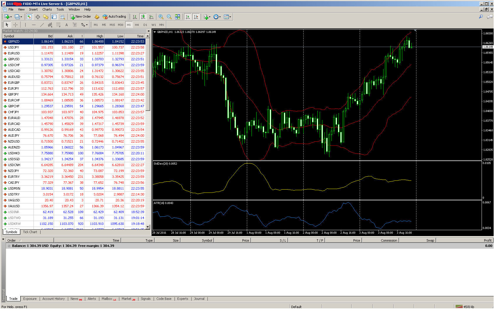Toggle the AutoTrading button
Screen dimensions: 496x311
click(114, 17)
